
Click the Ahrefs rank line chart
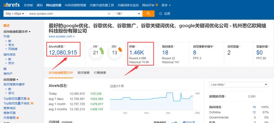click(x=152, y=101)
